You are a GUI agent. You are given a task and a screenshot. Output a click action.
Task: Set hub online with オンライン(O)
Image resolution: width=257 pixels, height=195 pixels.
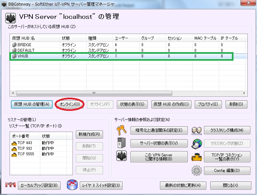(x=70, y=104)
